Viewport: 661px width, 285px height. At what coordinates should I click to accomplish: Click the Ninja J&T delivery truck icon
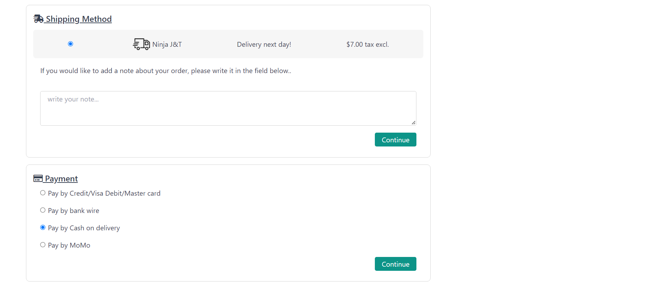point(141,44)
